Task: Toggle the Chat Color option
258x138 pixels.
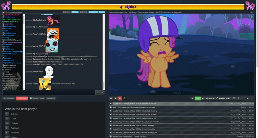Action: coord(83,12)
